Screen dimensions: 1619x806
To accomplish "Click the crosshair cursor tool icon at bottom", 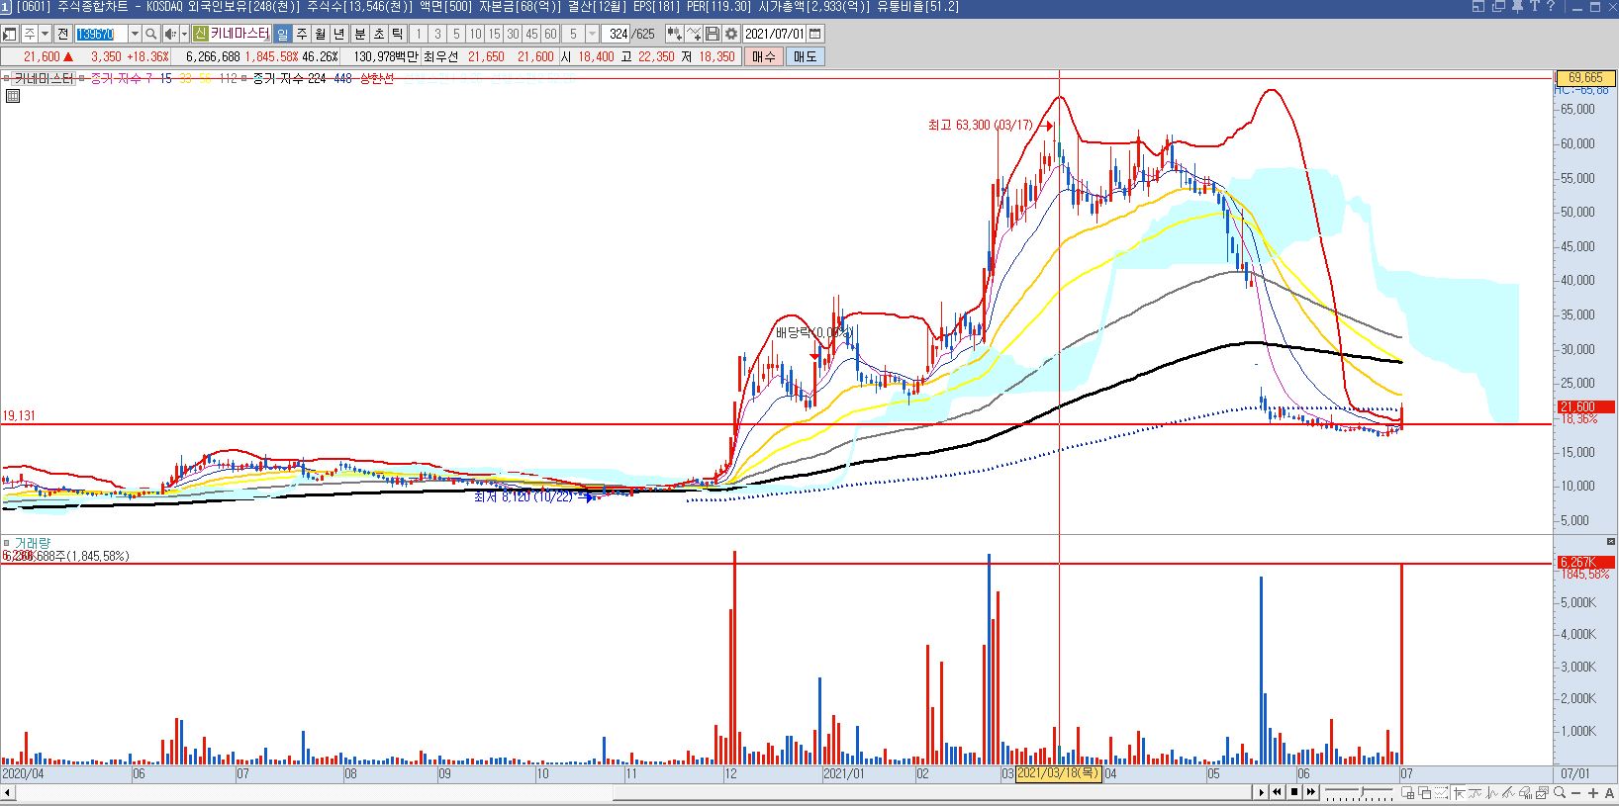I will tap(1459, 792).
